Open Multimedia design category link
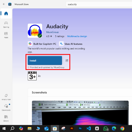This screenshot has height=132, width=132. (x=77, y=36)
